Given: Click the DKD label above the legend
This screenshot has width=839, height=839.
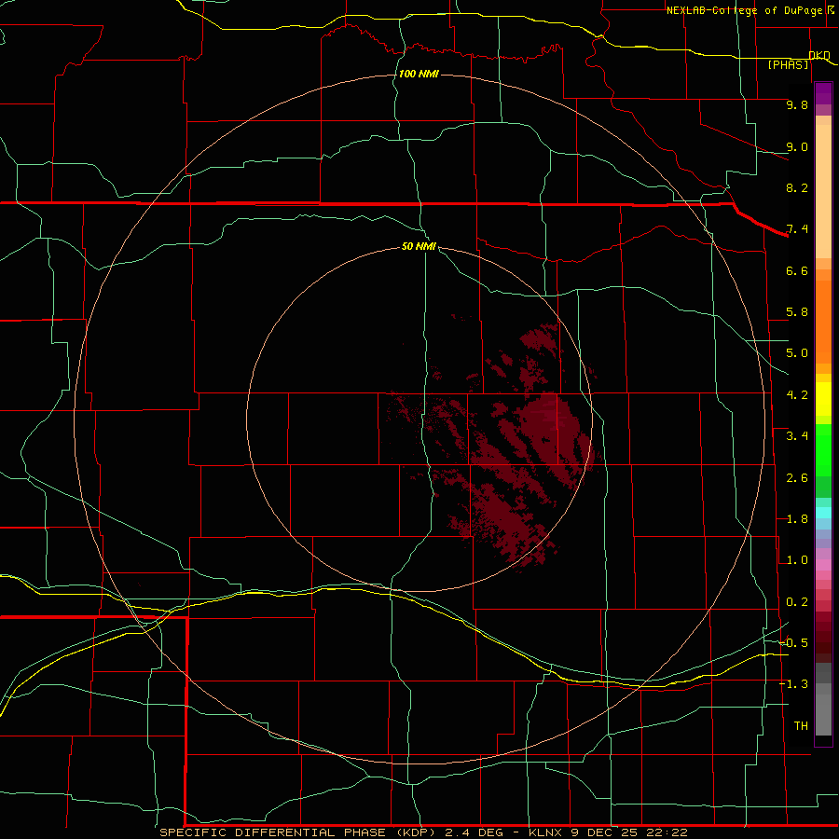Looking at the screenshot, I should (819, 56).
